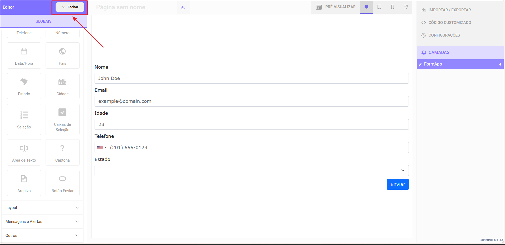
Task: Insert the Arquivo file upload component
Action: click(x=24, y=183)
